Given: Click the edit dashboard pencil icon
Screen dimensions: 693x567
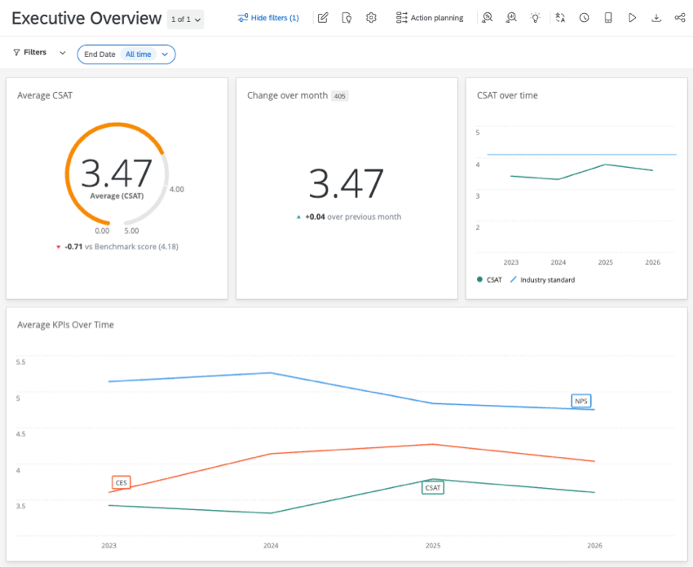Looking at the screenshot, I should pos(323,18).
